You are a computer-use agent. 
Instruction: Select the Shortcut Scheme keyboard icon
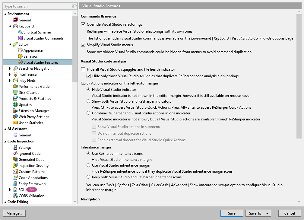click(x=21, y=32)
